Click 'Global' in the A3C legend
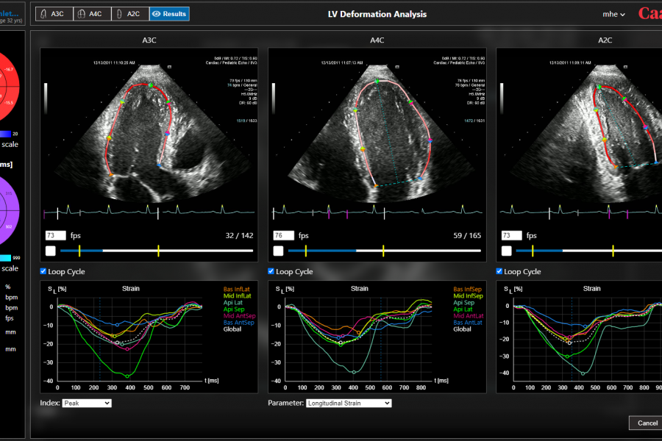This screenshot has height=441, width=662. (232, 329)
